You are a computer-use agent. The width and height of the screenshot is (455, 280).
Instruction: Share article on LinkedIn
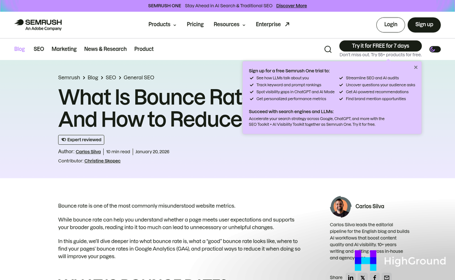point(350,277)
